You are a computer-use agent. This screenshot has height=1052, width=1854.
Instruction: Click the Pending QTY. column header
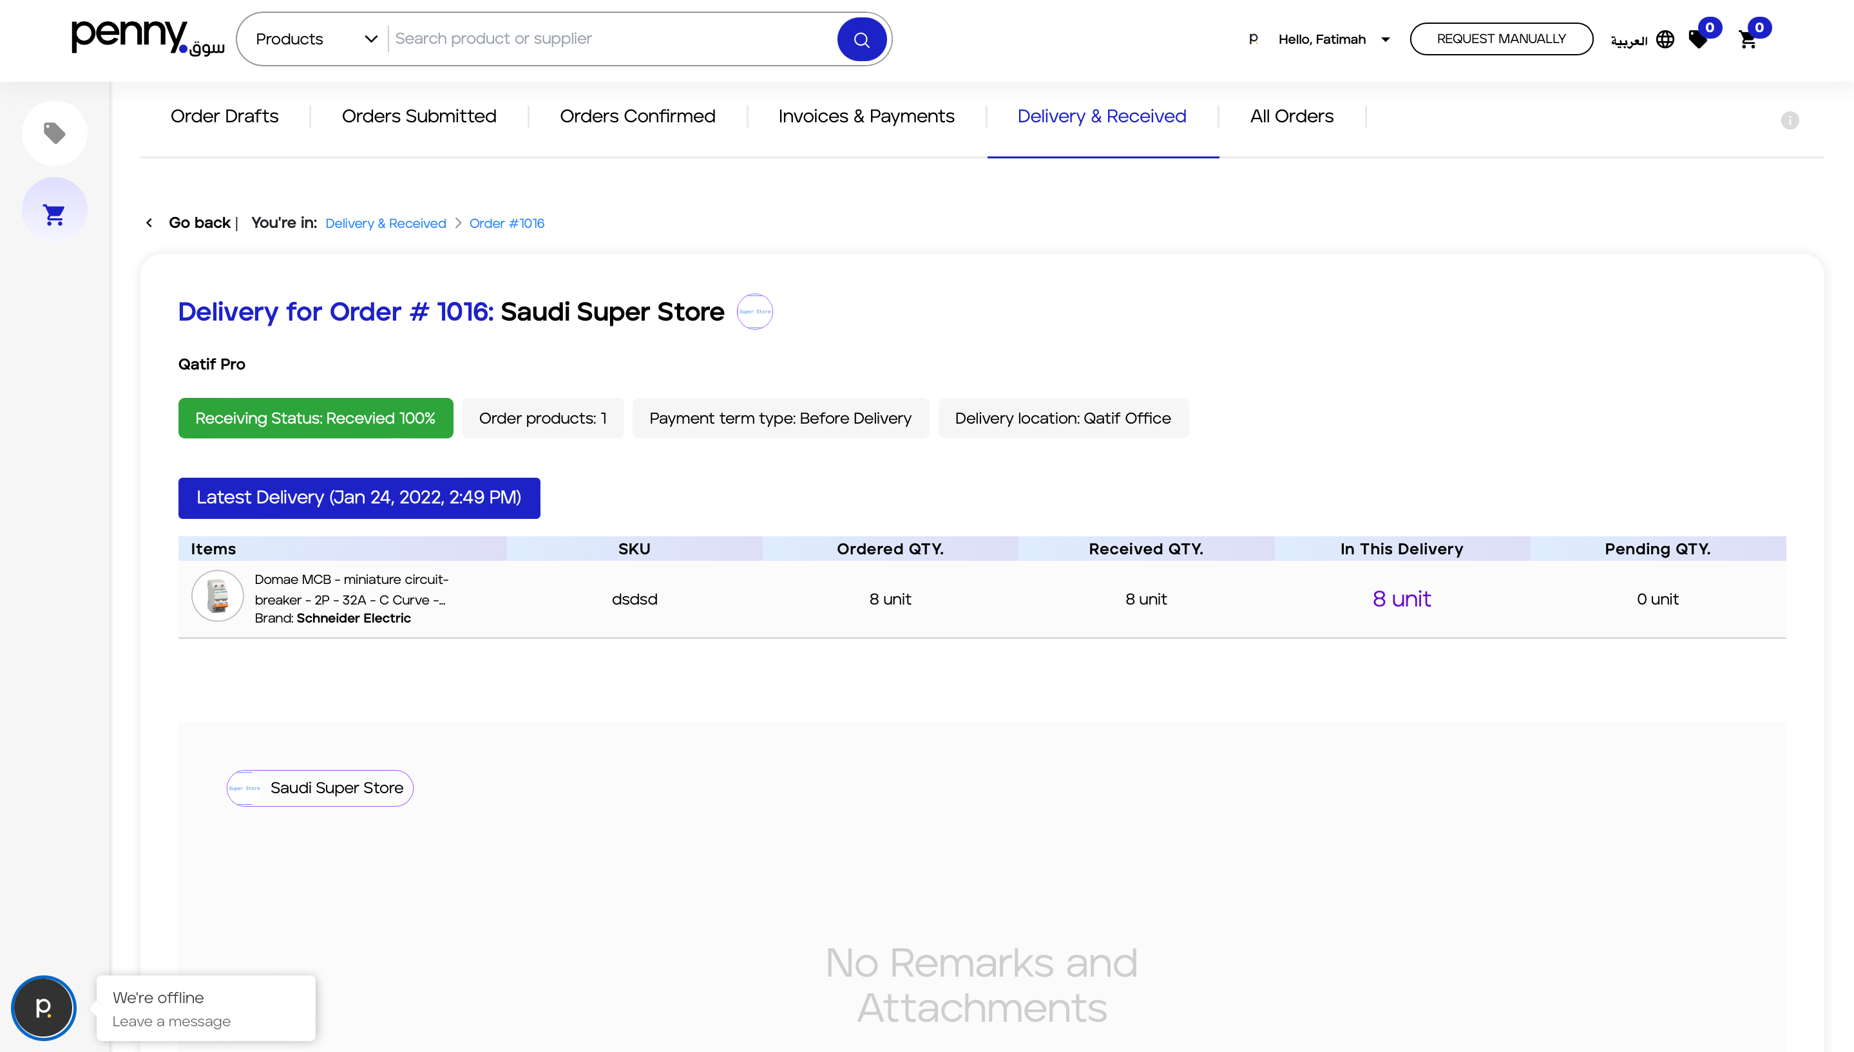(x=1658, y=549)
